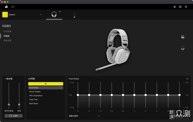
Task: Open 均衡器 equalizer section
Action: [6, 36]
